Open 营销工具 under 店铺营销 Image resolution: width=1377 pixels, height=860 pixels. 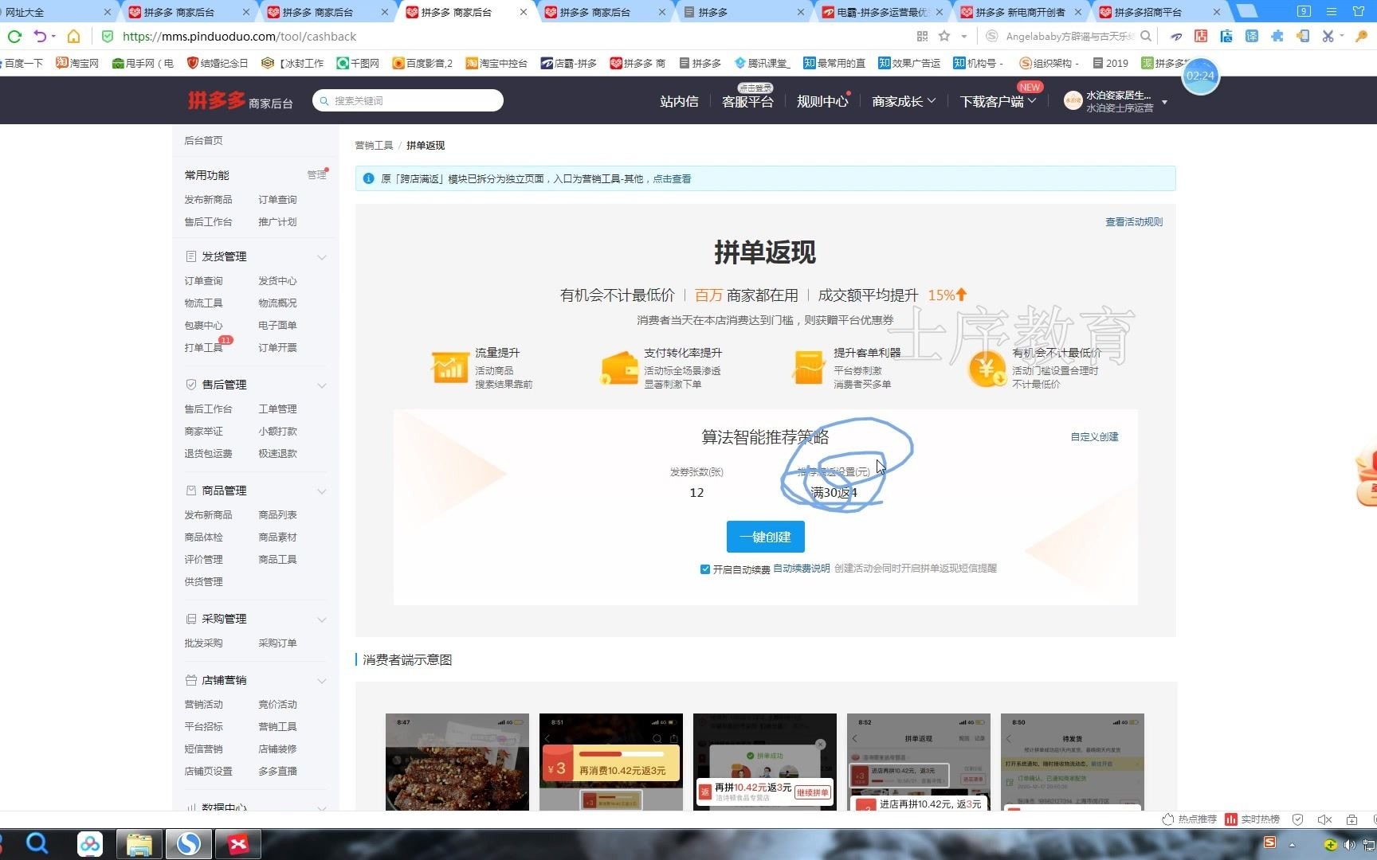tap(277, 727)
